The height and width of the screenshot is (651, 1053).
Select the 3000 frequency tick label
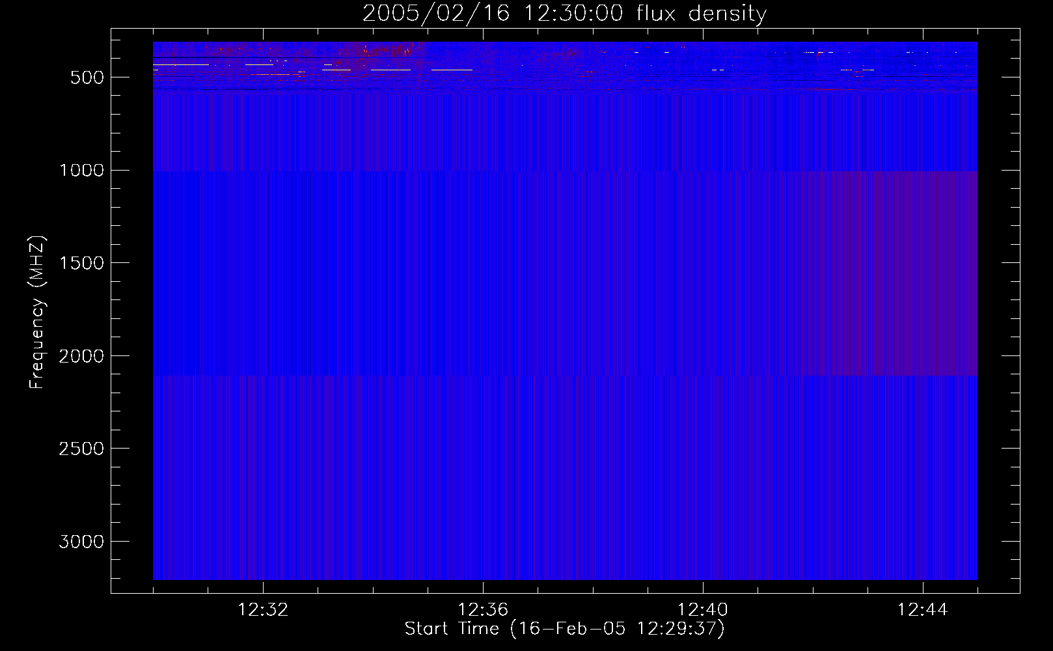click(x=81, y=542)
